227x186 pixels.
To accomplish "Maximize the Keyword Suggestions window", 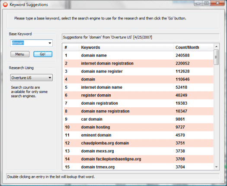I will pyautogui.click(x=206, y=3).
